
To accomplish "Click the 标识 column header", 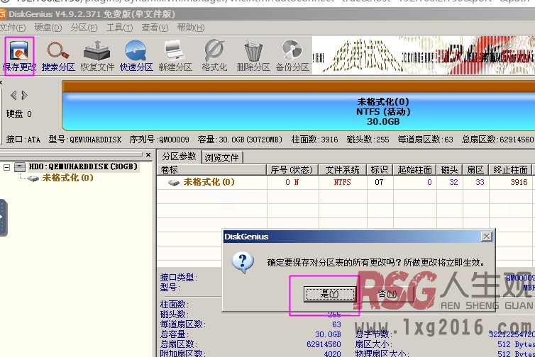I will pos(380,169).
